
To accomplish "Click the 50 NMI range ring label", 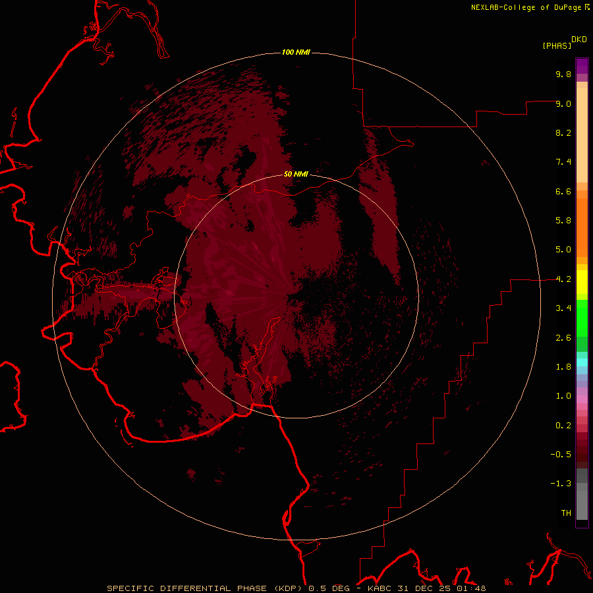I will coord(296,174).
